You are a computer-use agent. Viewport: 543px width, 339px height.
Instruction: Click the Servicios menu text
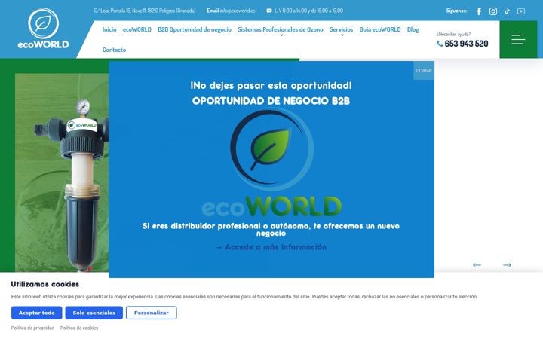341,29
